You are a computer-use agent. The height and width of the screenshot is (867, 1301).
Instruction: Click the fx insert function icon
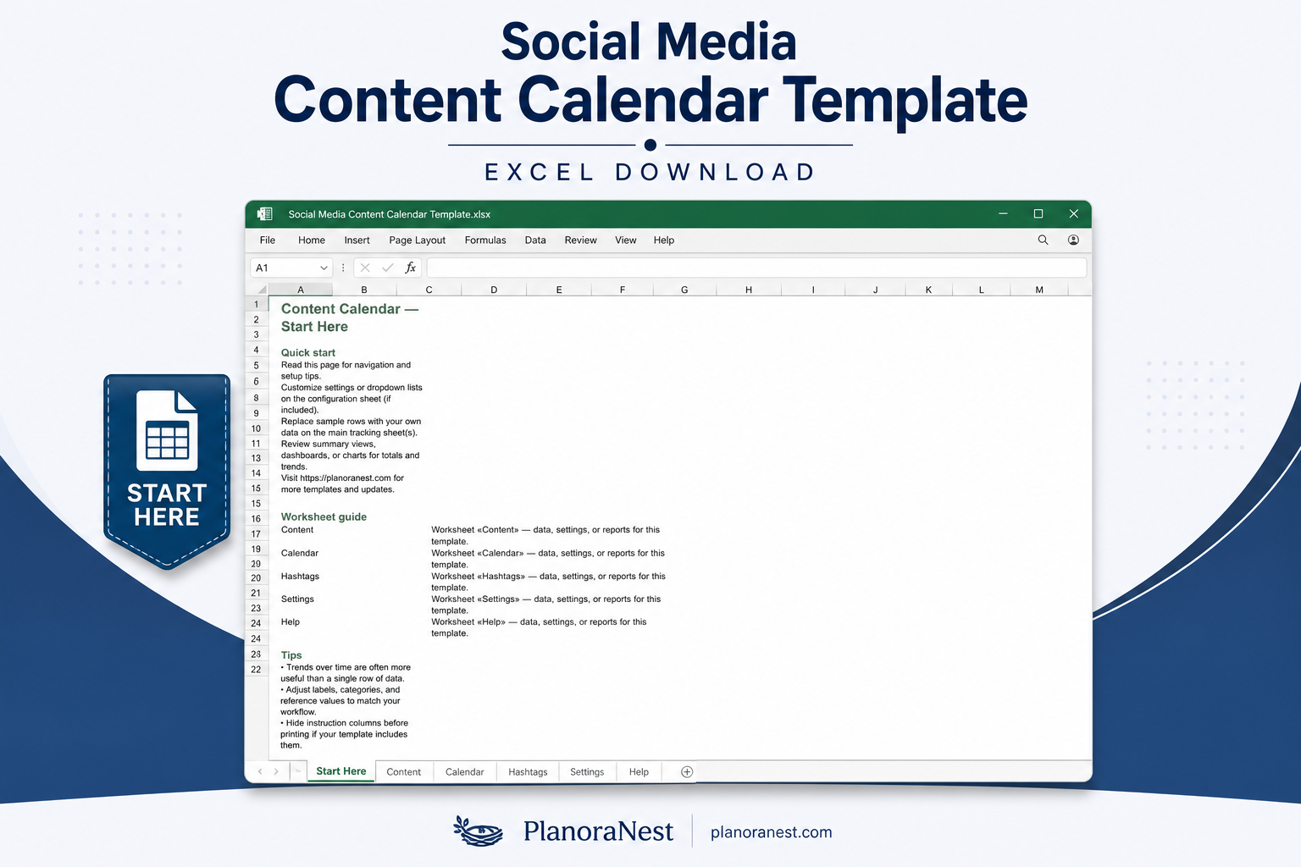(410, 268)
